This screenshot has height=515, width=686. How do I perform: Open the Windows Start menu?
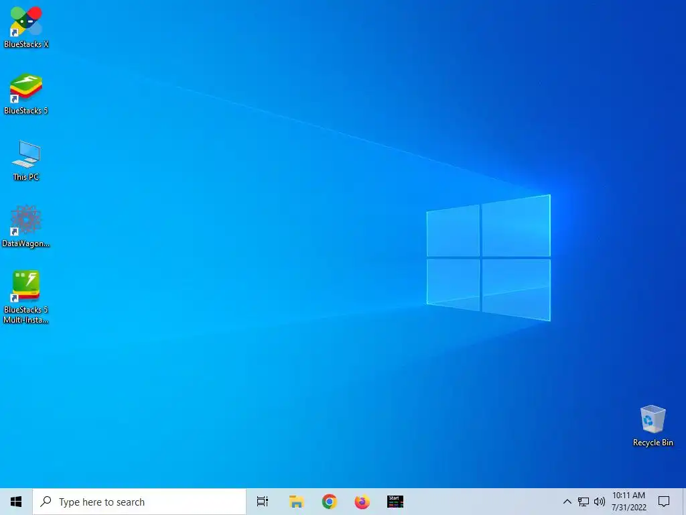pos(16,502)
